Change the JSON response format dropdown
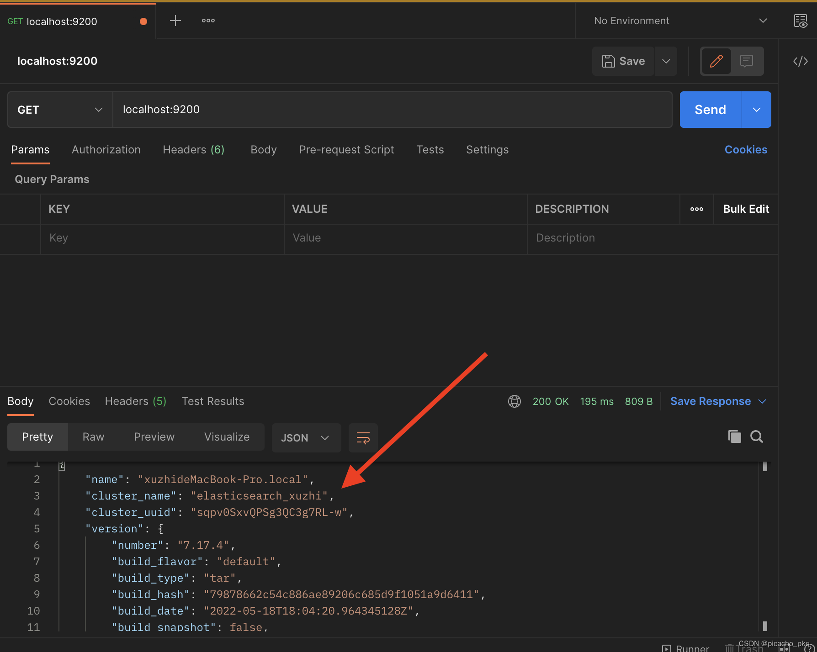This screenshot has width=817, height=652. click(x=306, y=438)
